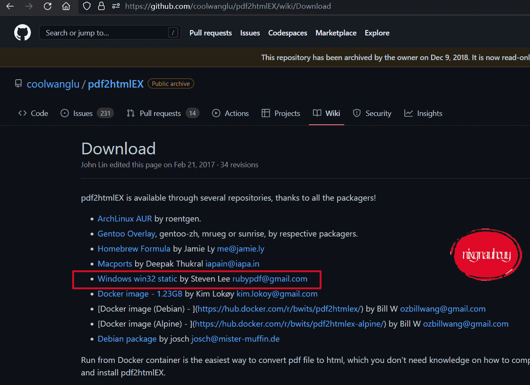Click the browser address bar URL
Image resolution: width=530 pixels, height=385 pixels.
(228, 6)
